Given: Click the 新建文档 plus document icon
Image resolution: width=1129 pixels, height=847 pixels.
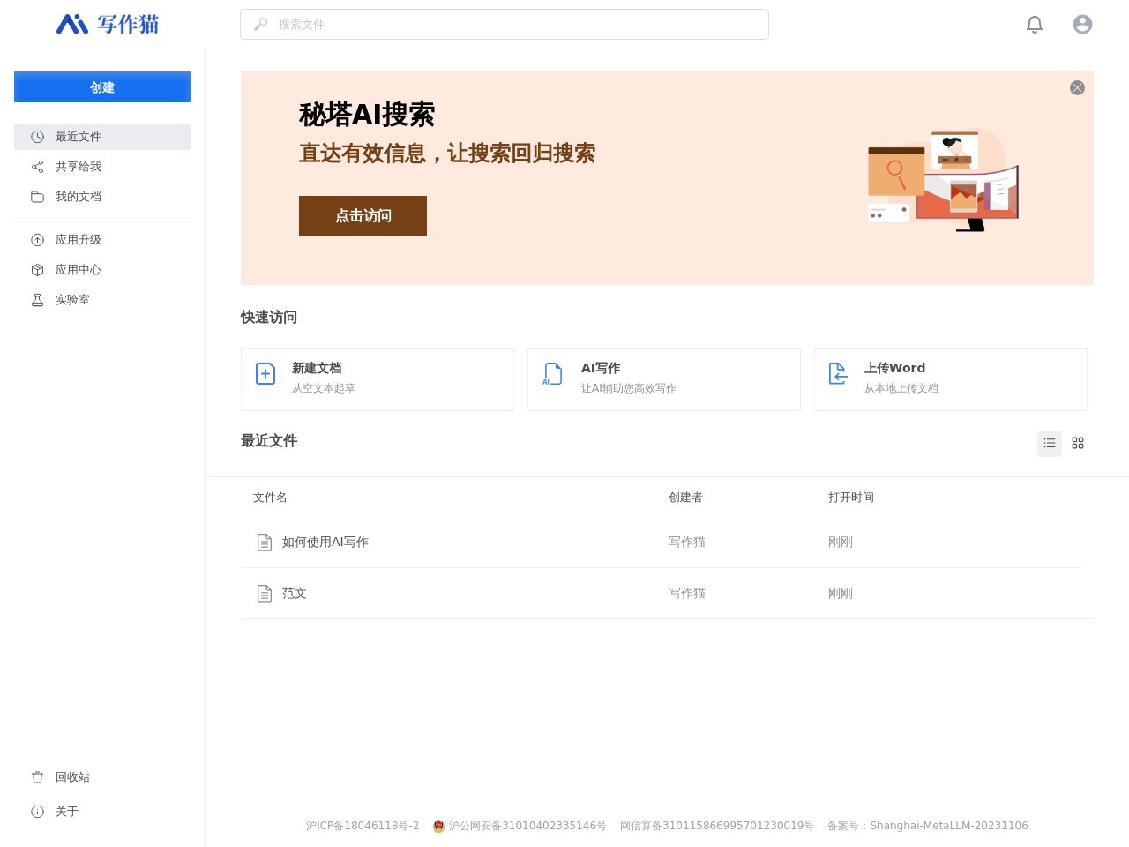Looking at the screenshot, I should (265, 374).
